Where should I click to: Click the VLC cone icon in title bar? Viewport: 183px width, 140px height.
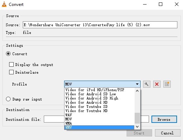[x=4, y=4]
